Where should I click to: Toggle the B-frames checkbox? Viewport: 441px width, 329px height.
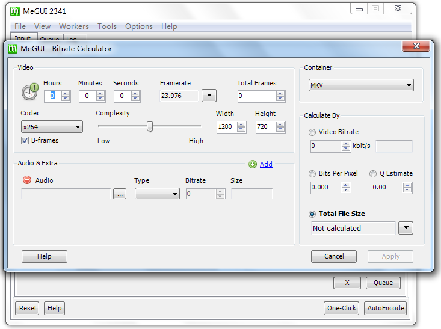pyautogui.click(x=25, y=140)
